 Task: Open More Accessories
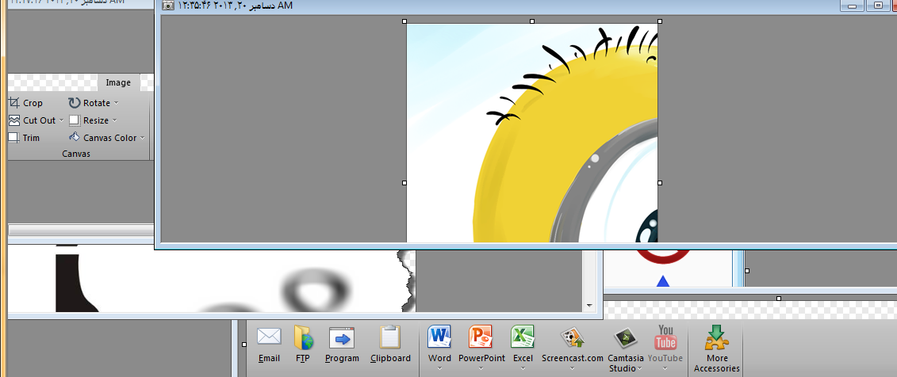point(717,347)
